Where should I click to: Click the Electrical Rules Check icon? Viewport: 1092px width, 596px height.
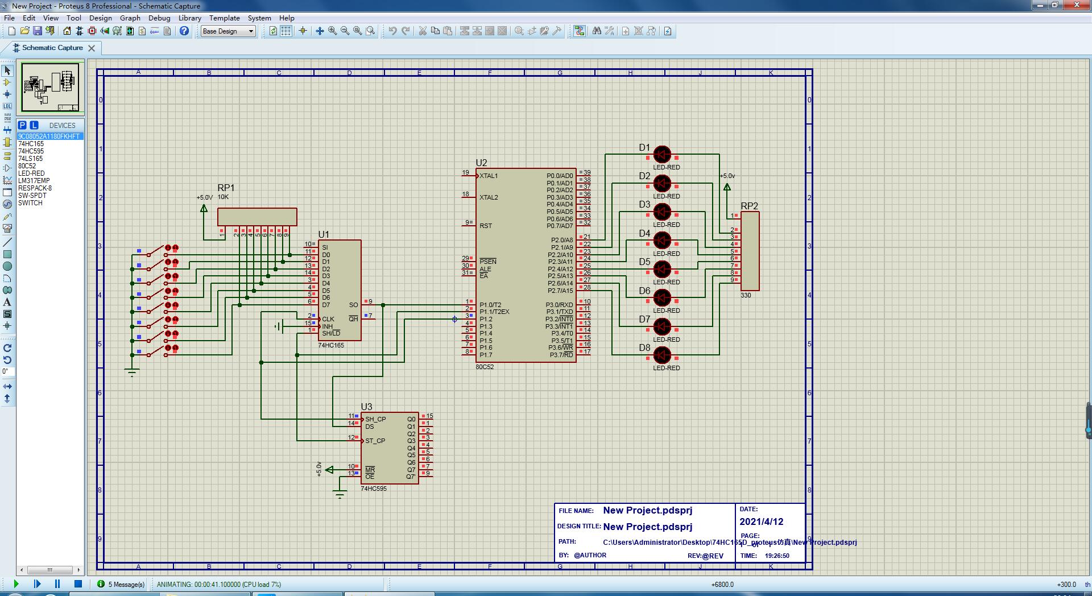click(668, 31)
